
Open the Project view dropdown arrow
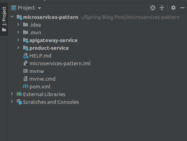click(x=39, y=8)
